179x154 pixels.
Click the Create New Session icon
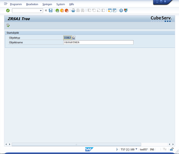tap(110, 10)
